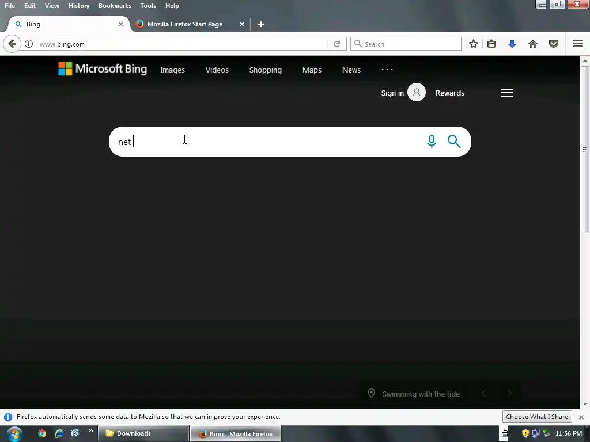This screenshot has width=590, height=442.
Task: Go to Firefox home page icon
Action: click(x=532, y=44)
